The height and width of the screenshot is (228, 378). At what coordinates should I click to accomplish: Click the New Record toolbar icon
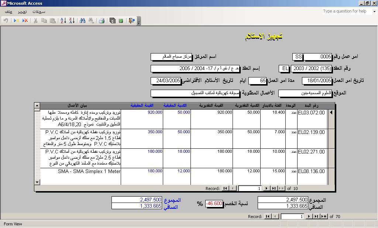[x=16, y=21]
